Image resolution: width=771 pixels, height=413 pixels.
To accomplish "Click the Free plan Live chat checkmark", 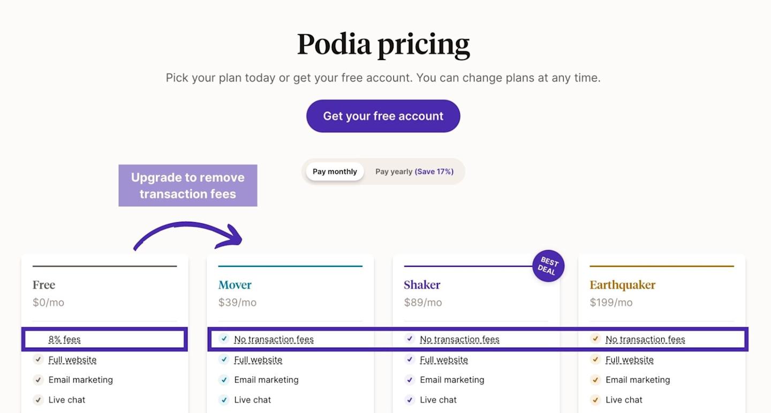I will [38, 400].
